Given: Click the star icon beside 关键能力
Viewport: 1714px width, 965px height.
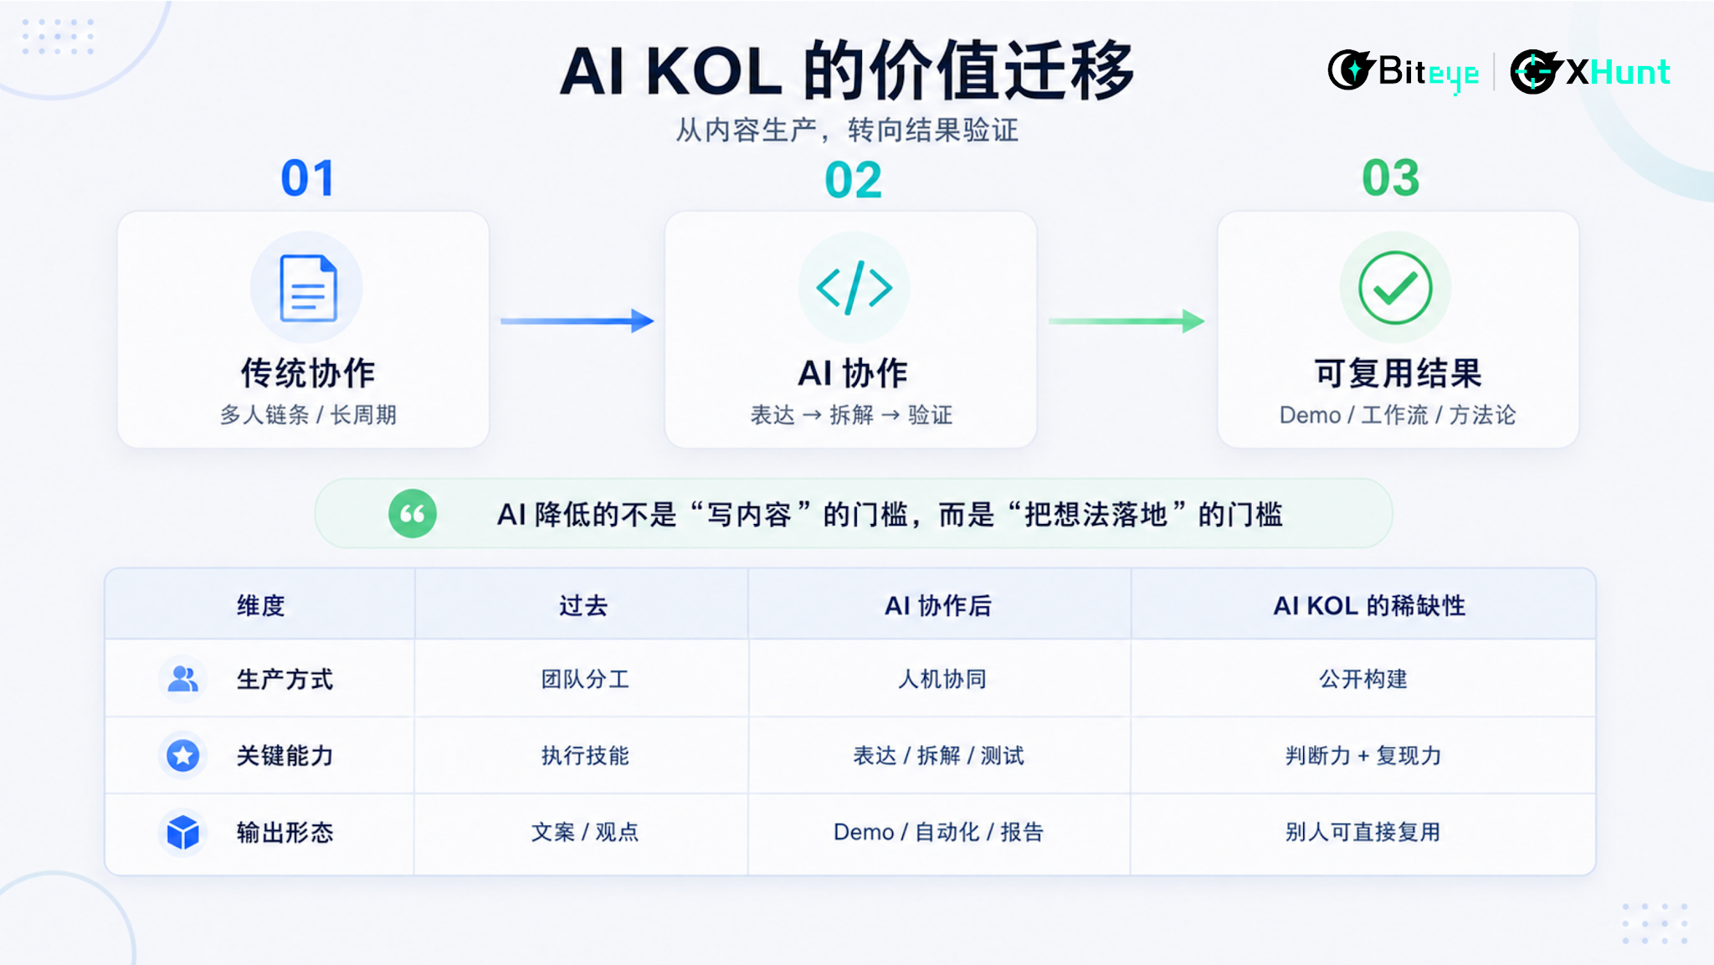Looking at the screenshot, I should pyautogui.click(x=182, y=755).
